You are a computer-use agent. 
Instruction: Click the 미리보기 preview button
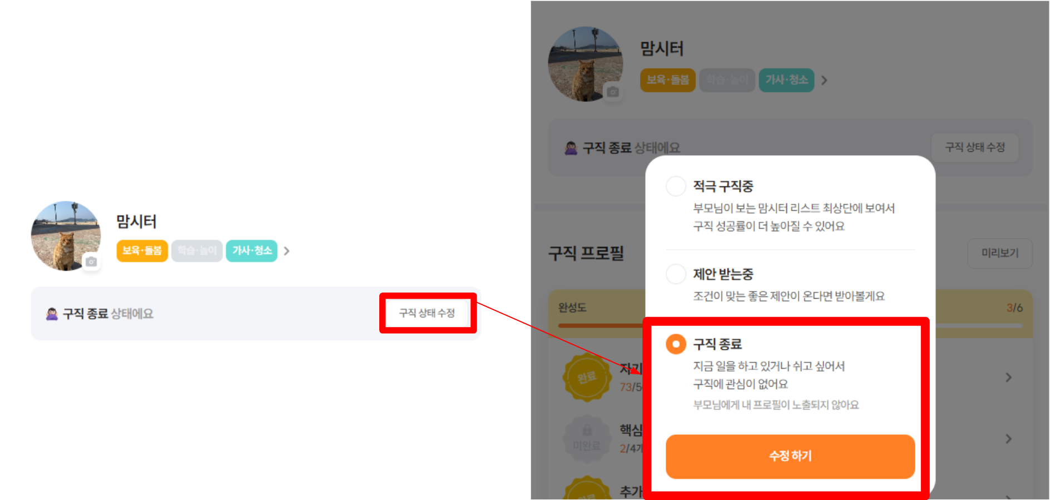[x=999, y=253]
